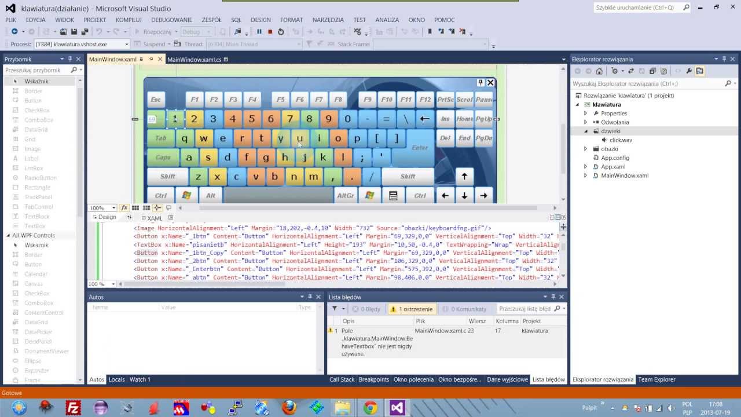Navigate backward with the toolbar arrow icon
Screen dimensions: 741x417
point(14,31)
